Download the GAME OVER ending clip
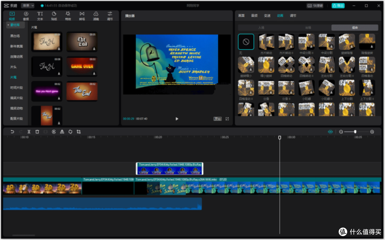 point(94,74)
